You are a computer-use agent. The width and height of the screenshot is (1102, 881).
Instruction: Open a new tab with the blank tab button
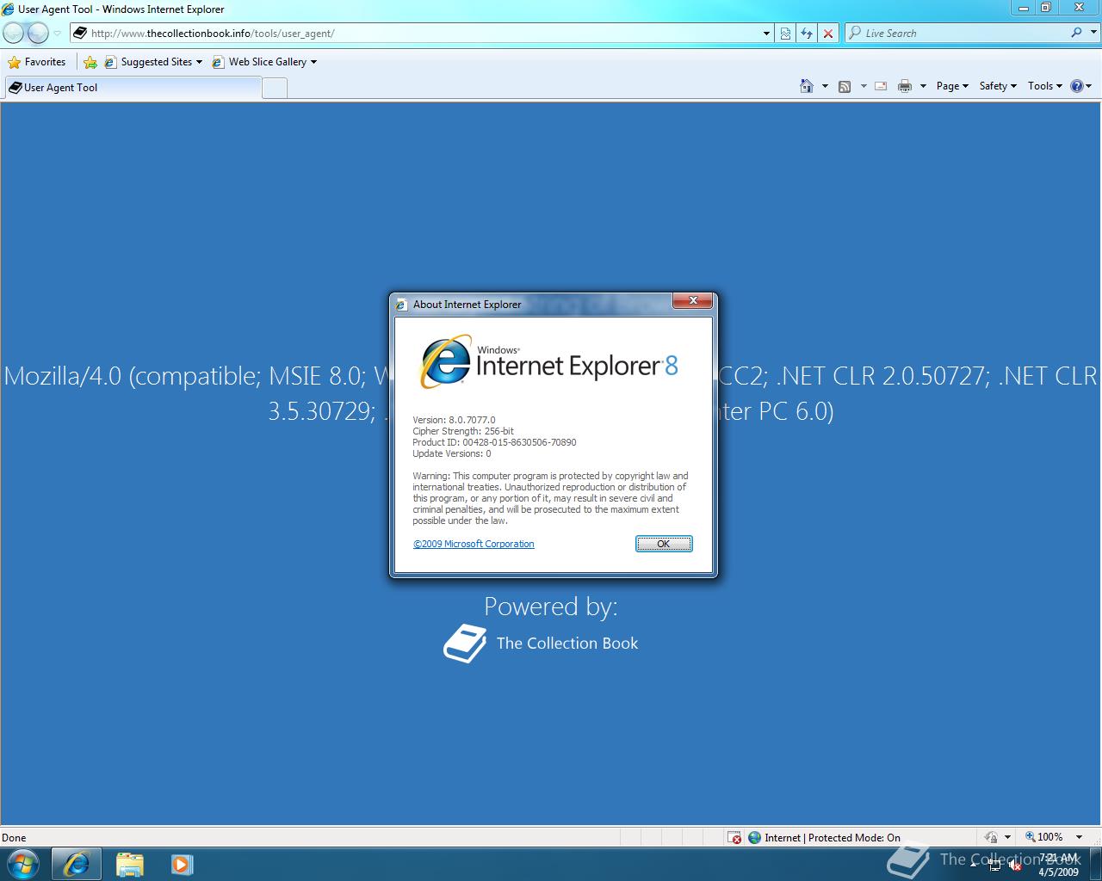(275, 88)
